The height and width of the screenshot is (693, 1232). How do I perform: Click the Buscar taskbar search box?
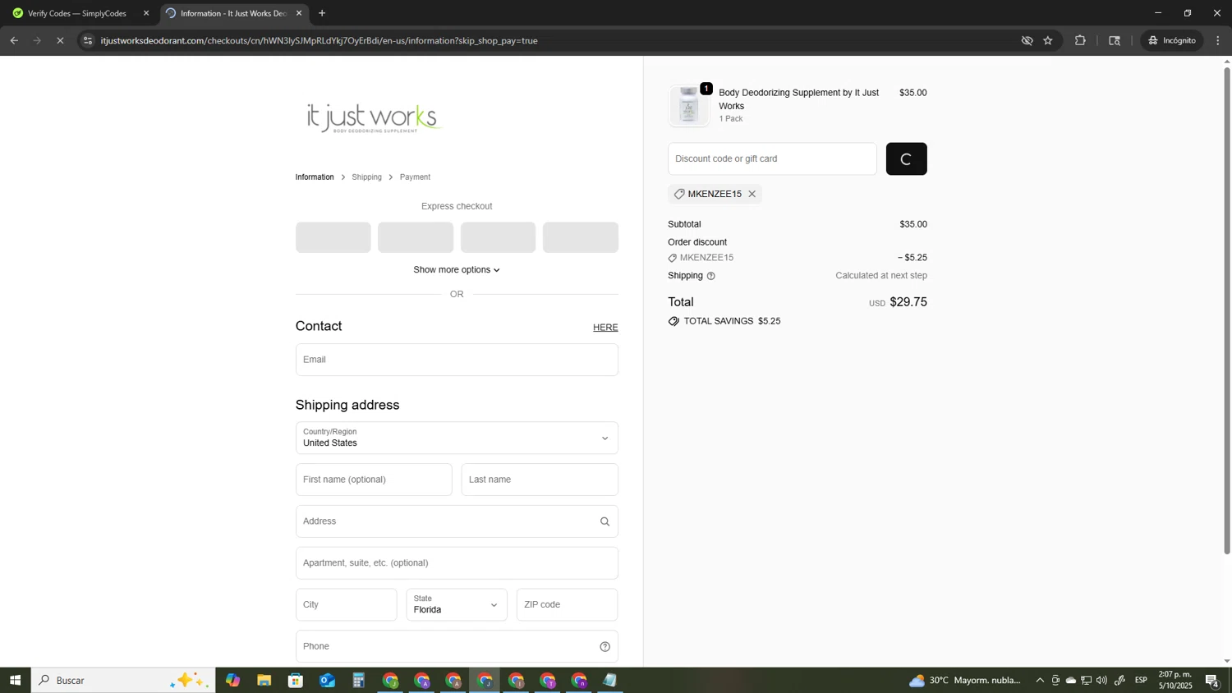[x=123, y=681]
